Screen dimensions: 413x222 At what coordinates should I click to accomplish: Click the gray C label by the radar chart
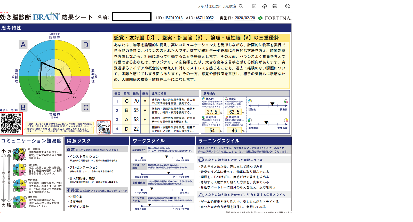click(x=86, y=107)
